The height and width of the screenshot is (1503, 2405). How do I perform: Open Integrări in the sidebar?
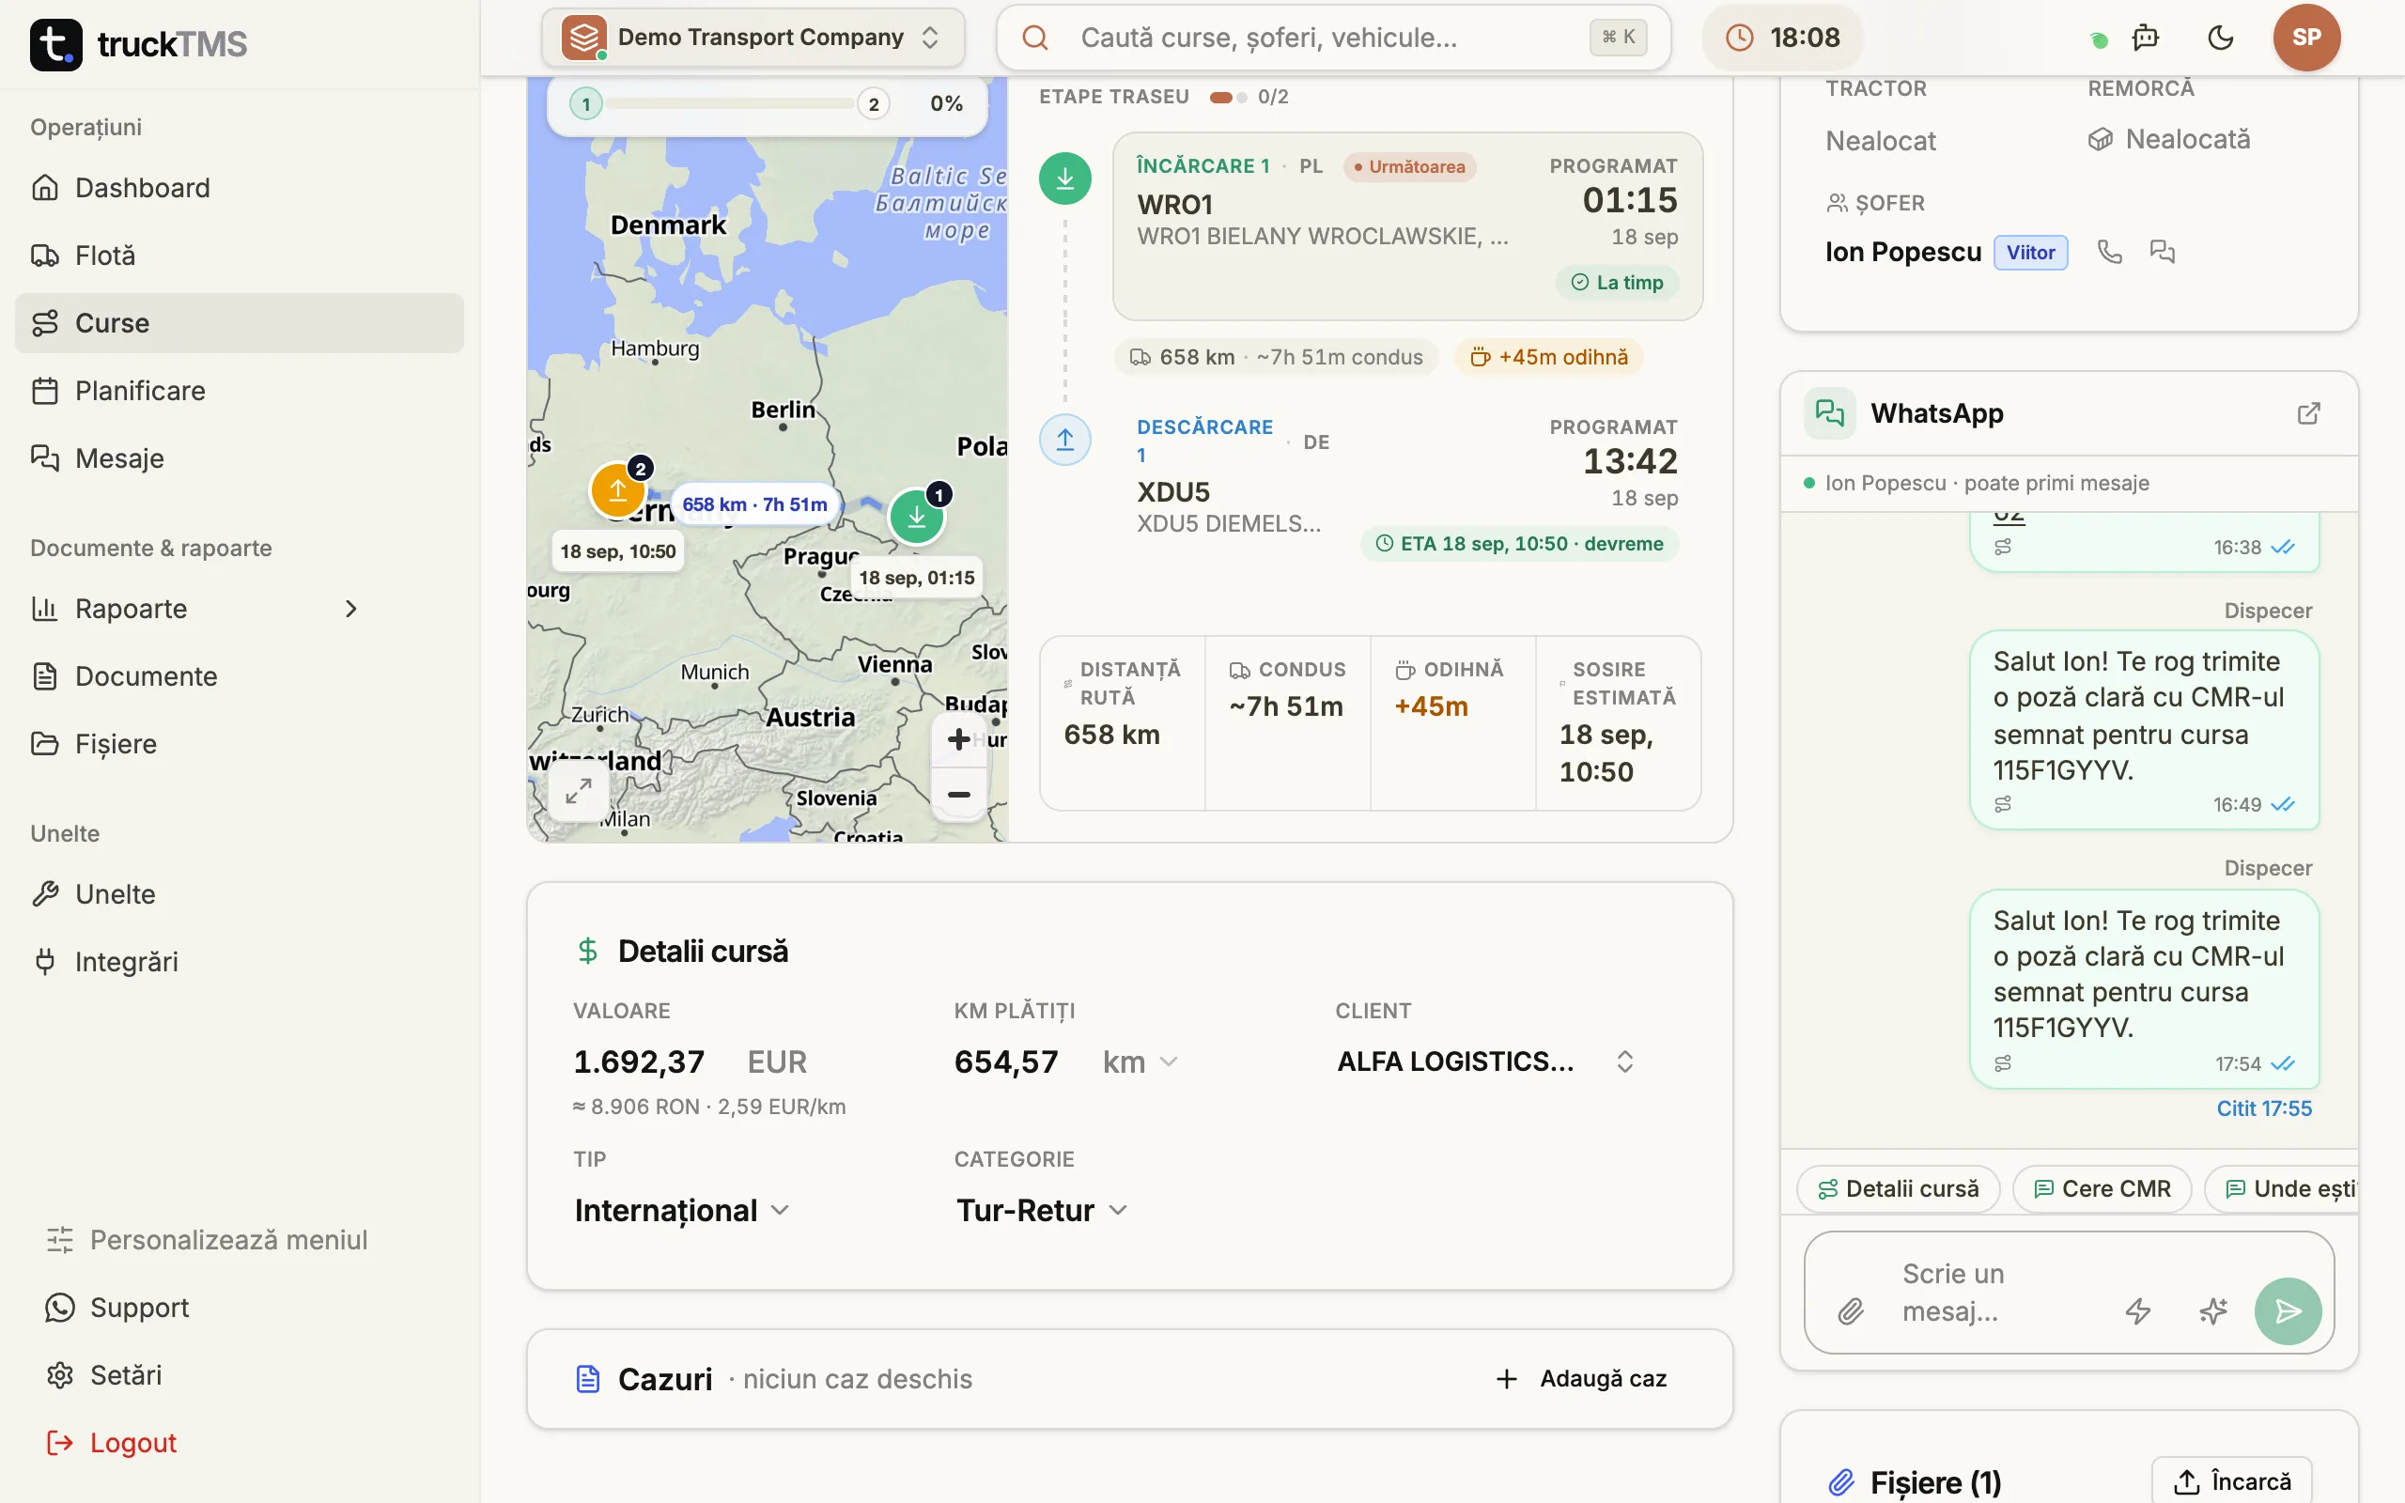tap(240, 961)
